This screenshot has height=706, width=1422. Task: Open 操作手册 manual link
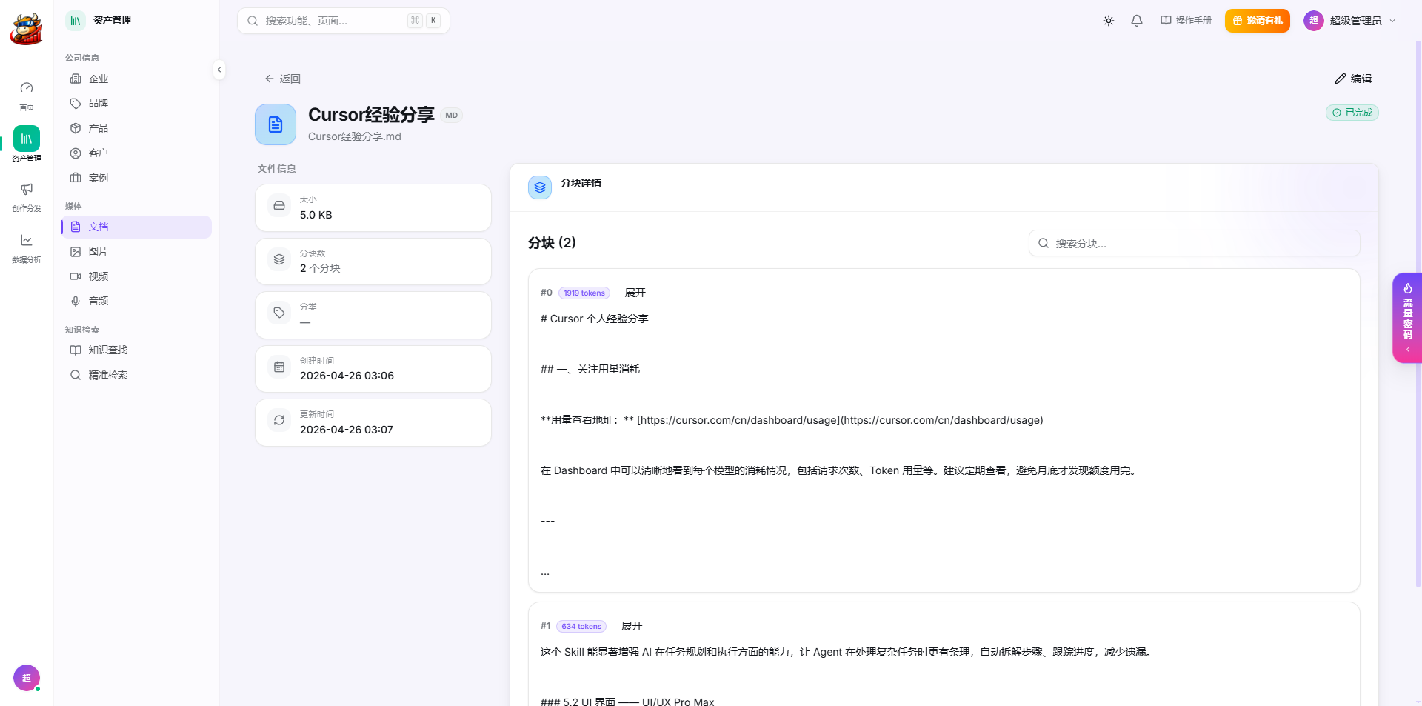point(1186,21)
